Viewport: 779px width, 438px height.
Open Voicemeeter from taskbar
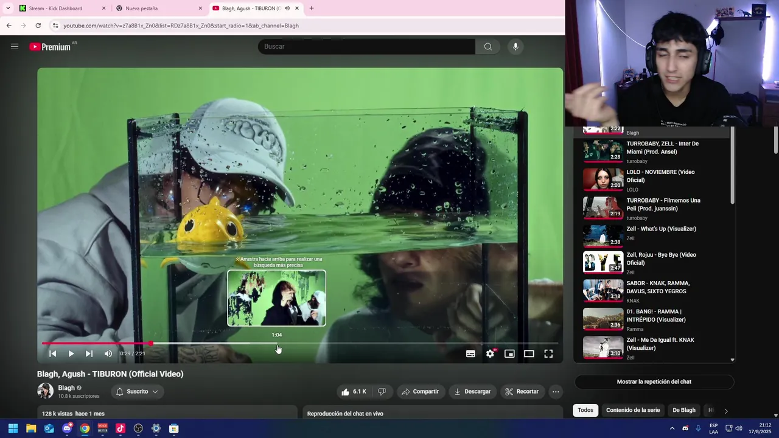point(102,428)
